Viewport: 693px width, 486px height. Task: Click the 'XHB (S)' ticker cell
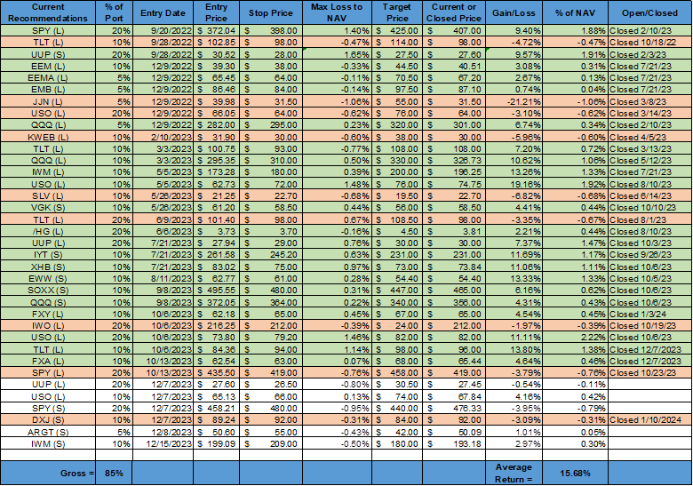point(48,267)
